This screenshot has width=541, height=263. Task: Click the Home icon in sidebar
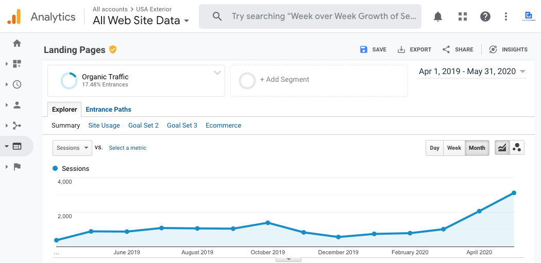(17, 43)
